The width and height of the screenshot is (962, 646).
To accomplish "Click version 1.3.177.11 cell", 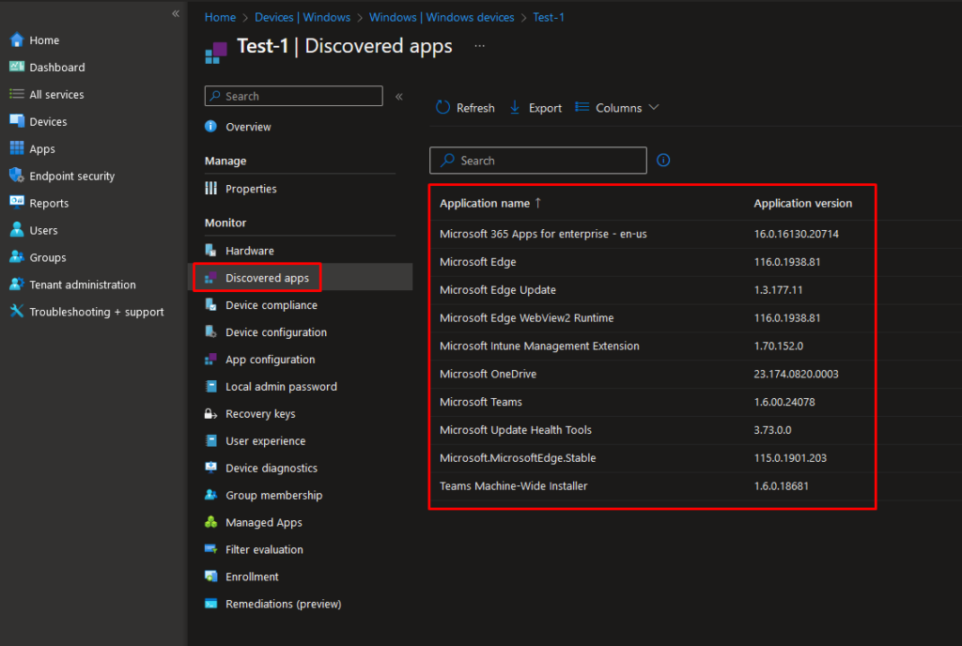I will point(778,290).
